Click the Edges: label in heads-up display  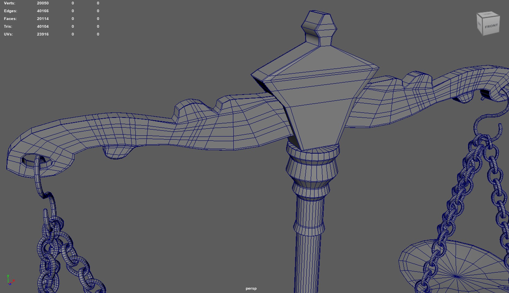[x=11, y=11]
